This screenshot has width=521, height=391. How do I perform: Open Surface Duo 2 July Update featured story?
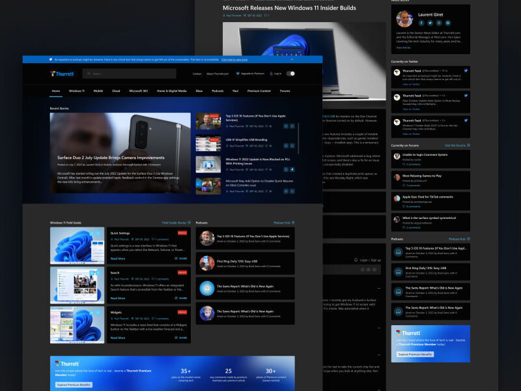click(120, 153)
